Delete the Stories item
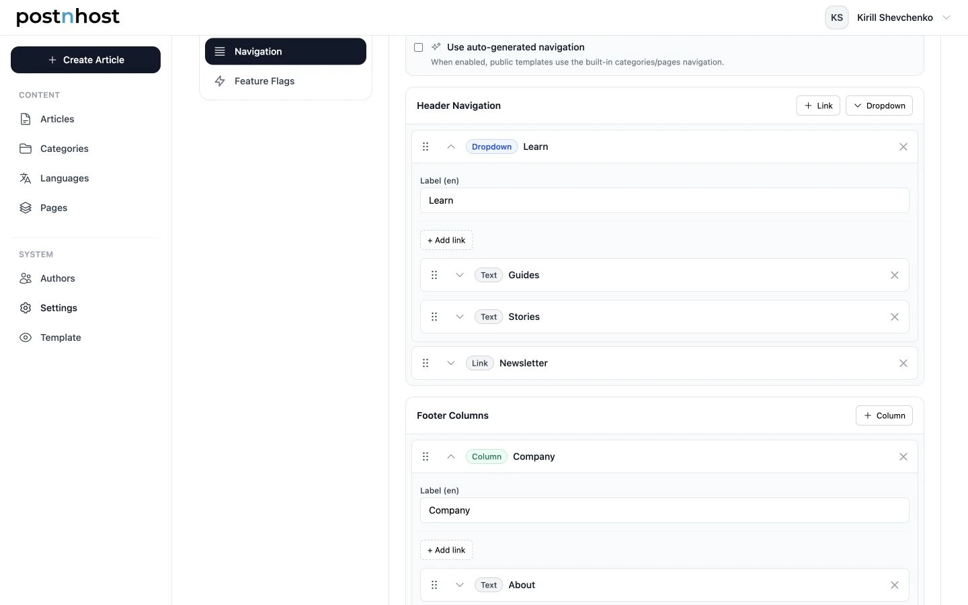The width and height of the screenshot is (968, 605). point(895,317)
